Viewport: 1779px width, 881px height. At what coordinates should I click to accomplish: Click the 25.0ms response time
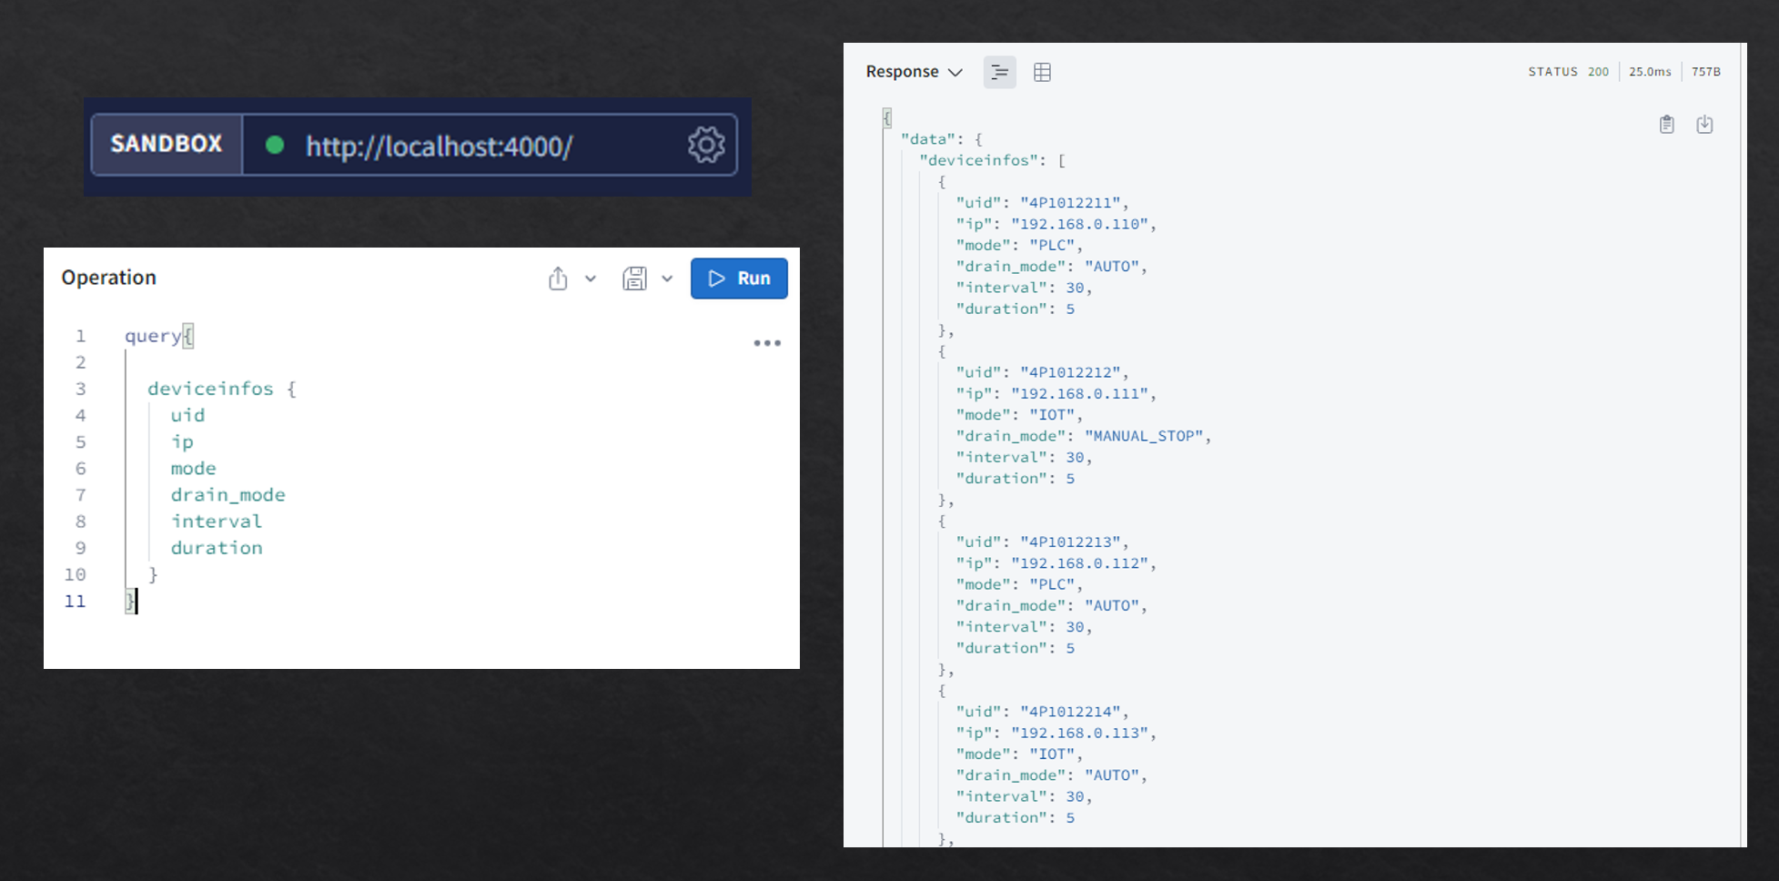pyautogui.click(x=1650, y=72)
